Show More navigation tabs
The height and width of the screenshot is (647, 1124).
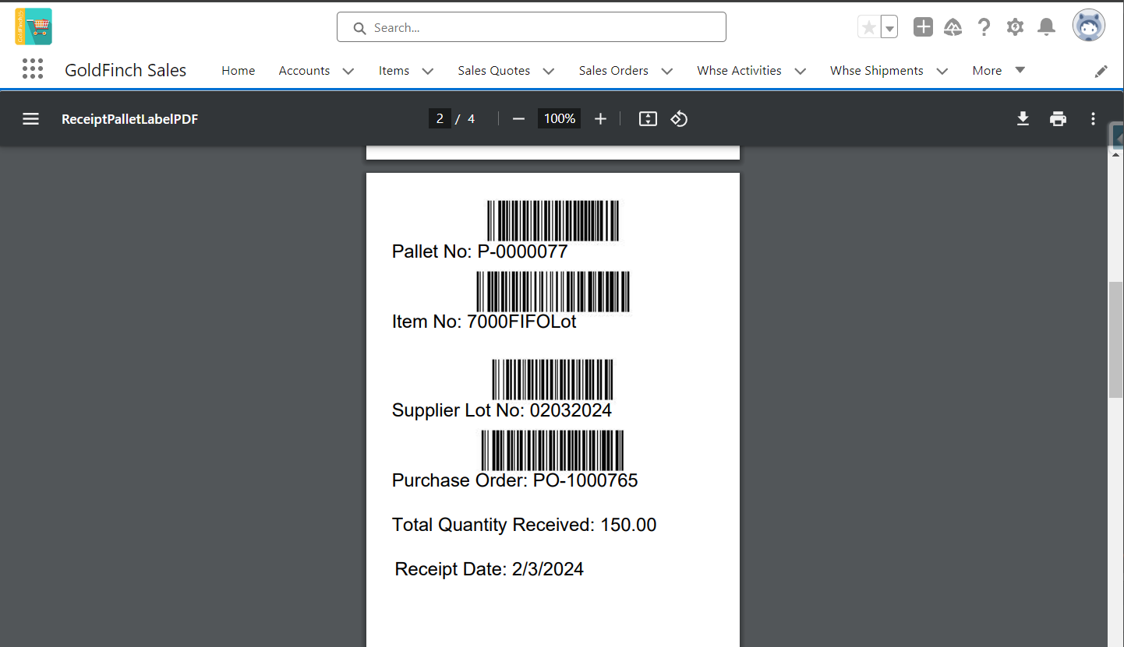pos(999,70)
